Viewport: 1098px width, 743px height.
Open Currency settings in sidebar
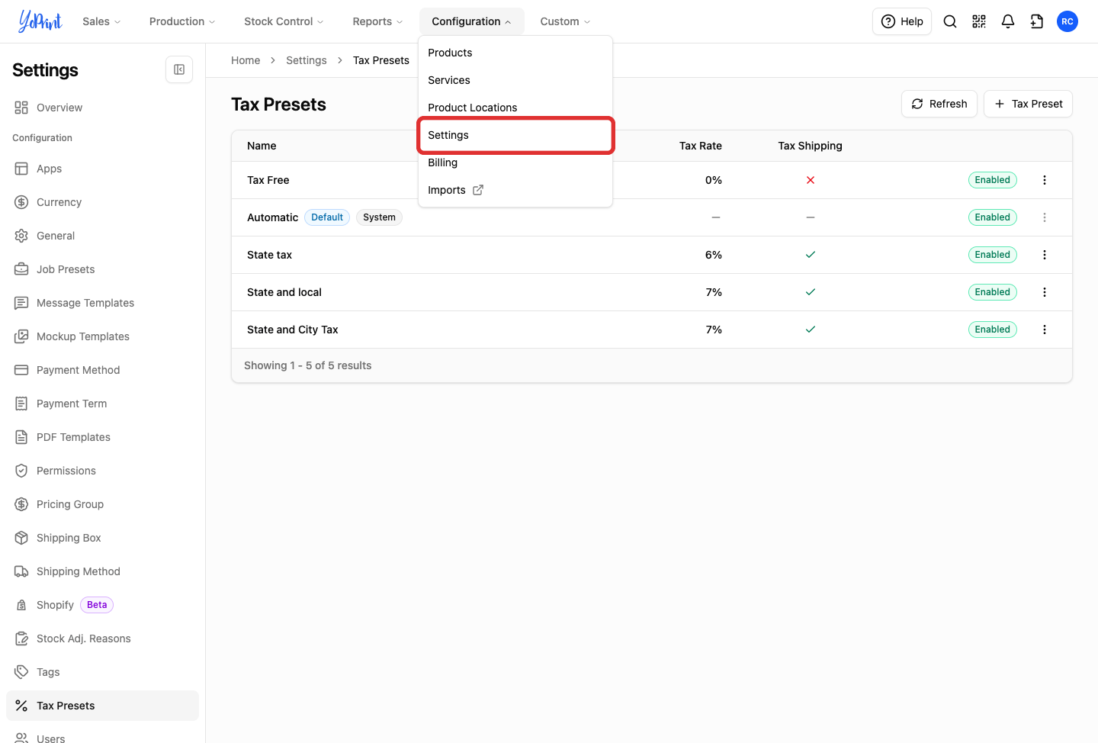pyautogui.click(x=102, y=202)
